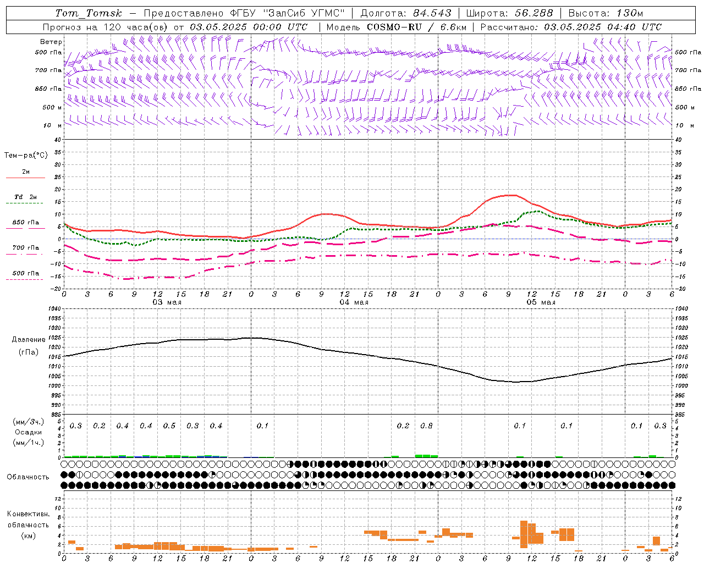
Task: Click the red 2м temperature legend line
Action: (25, 178)
